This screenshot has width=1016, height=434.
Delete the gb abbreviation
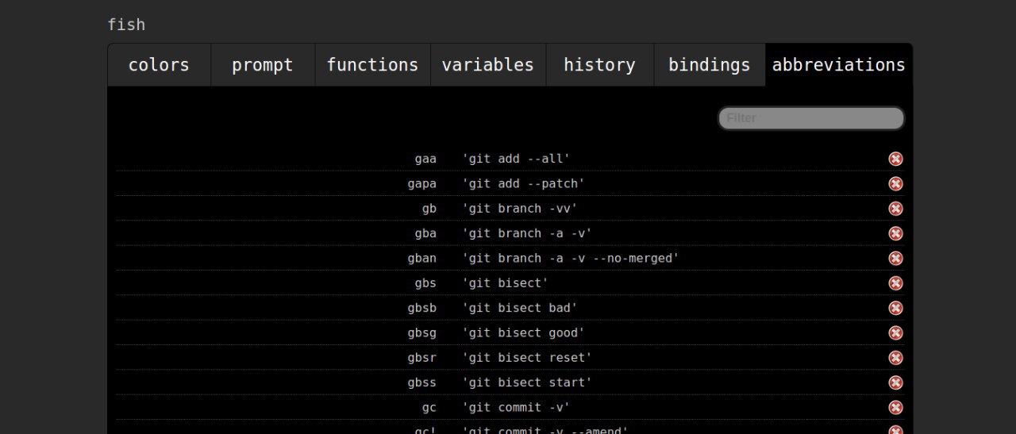click(895, 209)
